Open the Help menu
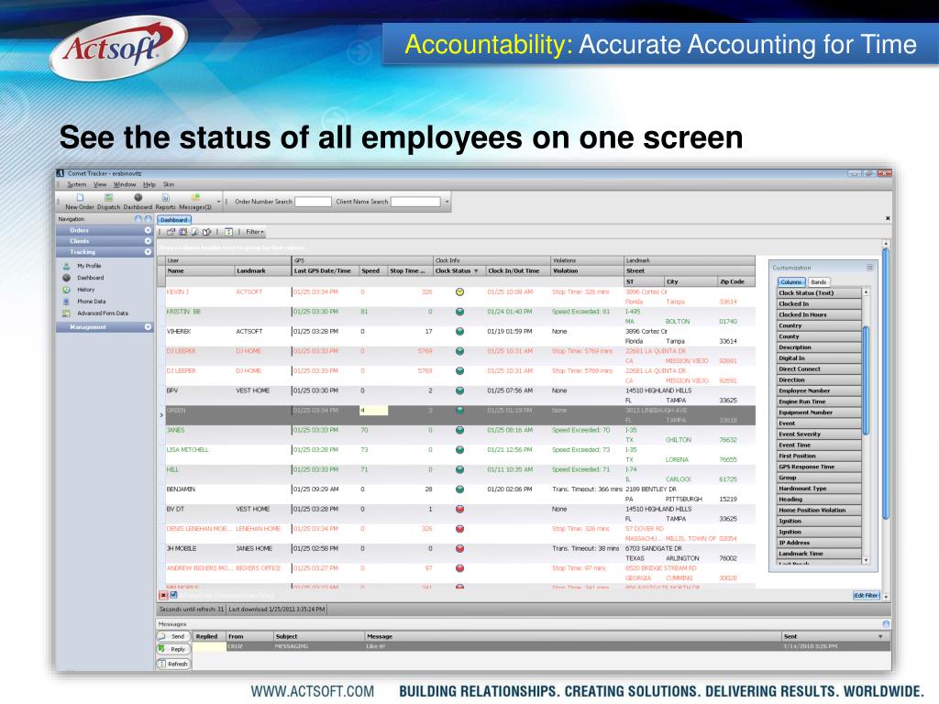The height and width of the screenshot is (704, 939). [x=149, y=184]
